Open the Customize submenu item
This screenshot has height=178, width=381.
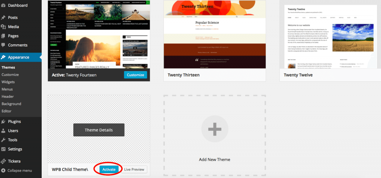pyautogui.click(x=10, y=75)
